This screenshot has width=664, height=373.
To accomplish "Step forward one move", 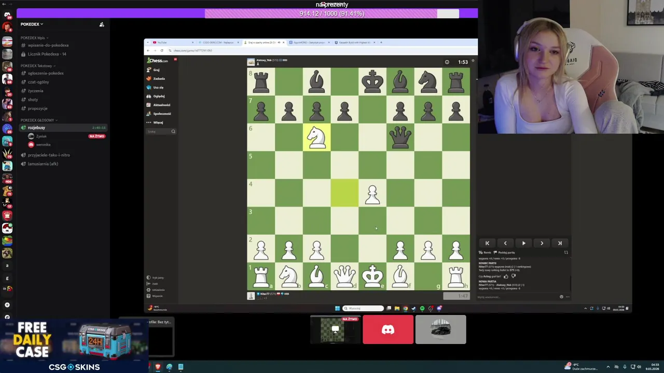I will [x=542, y=243].
